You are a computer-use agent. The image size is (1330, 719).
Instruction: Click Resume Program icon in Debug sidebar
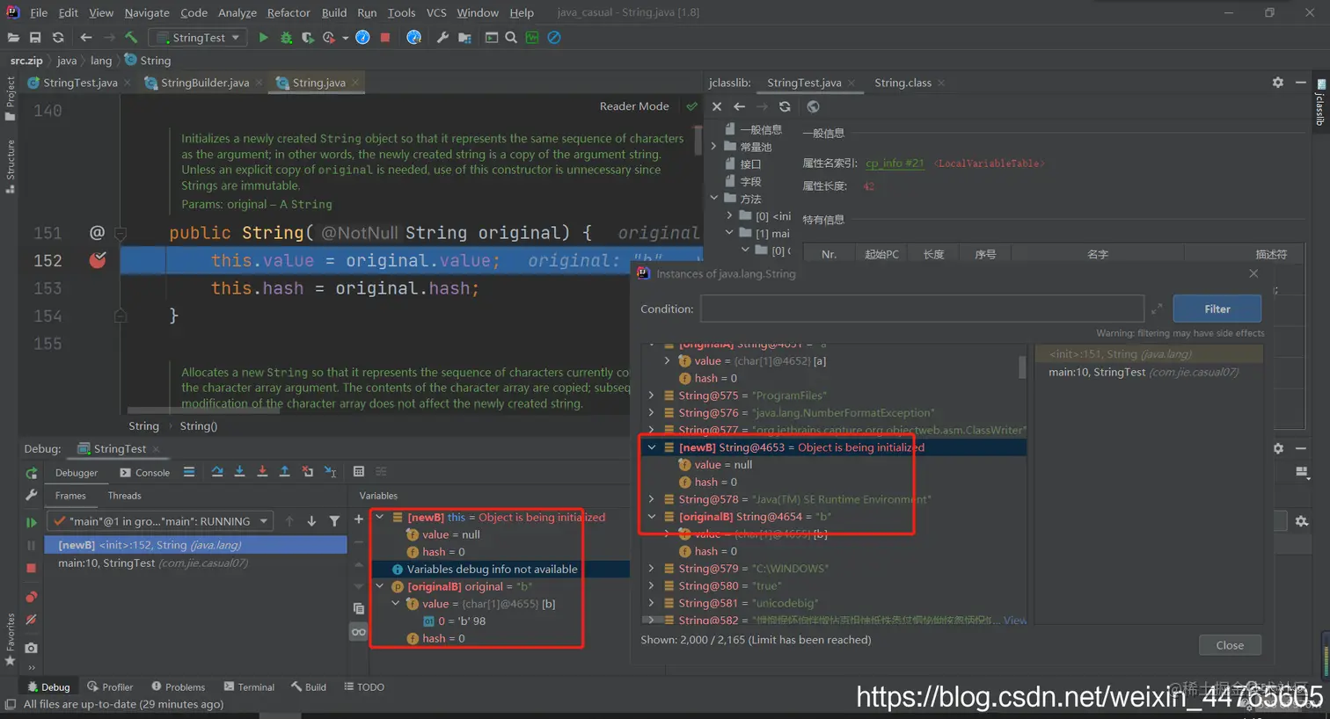coord(32,522)
